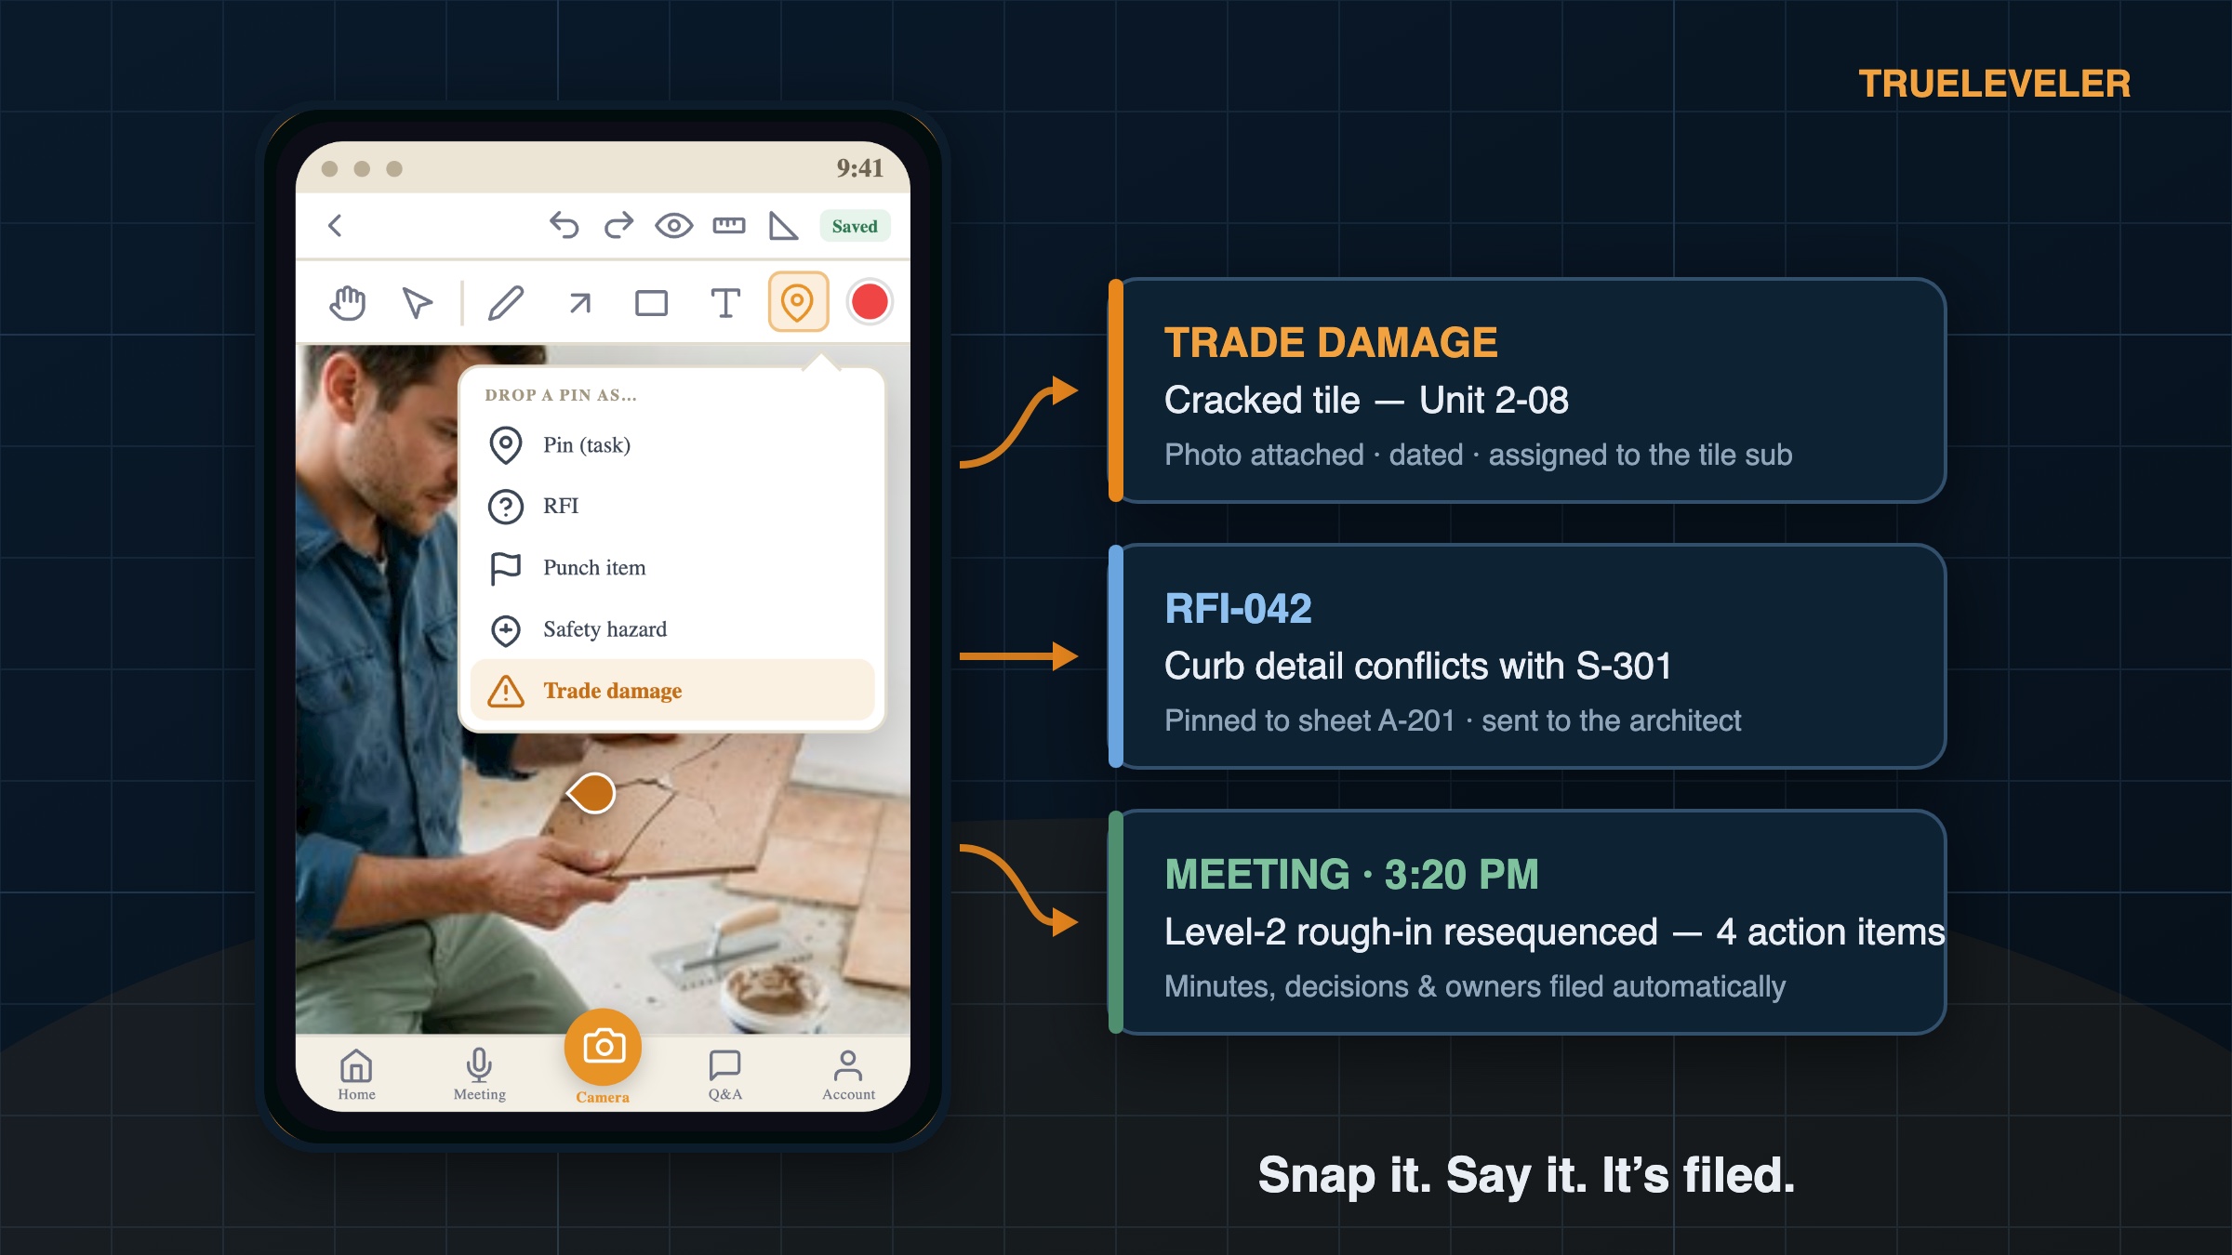Screen dimensions: 2232x1255
Task: Toggle the pin drop tool
Action: pos(798,302)
